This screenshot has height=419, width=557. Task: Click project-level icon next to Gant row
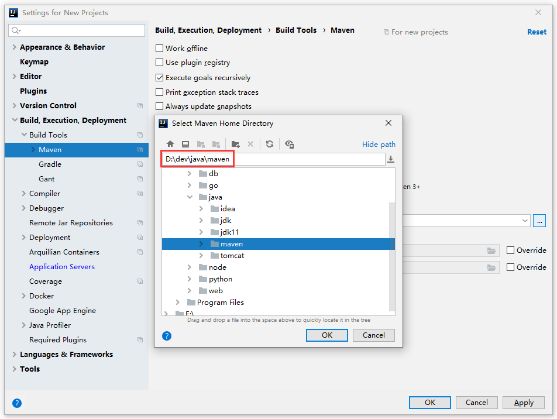[140, 178]
